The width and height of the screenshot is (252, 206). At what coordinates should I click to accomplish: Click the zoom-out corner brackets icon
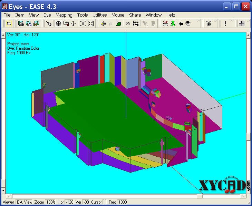(x=83, y=23)
